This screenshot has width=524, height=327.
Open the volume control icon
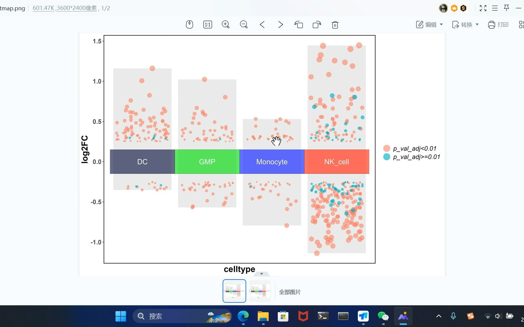[x=498, y=316]
